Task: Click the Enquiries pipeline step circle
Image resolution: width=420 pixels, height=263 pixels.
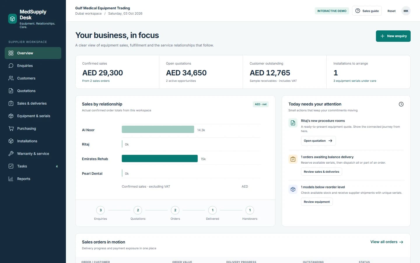Action: click(101, 210)
